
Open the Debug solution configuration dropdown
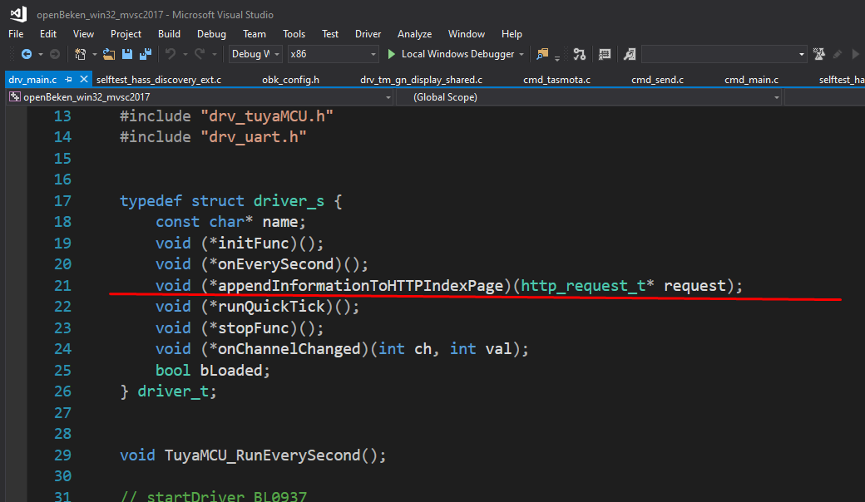coord(255,54)
